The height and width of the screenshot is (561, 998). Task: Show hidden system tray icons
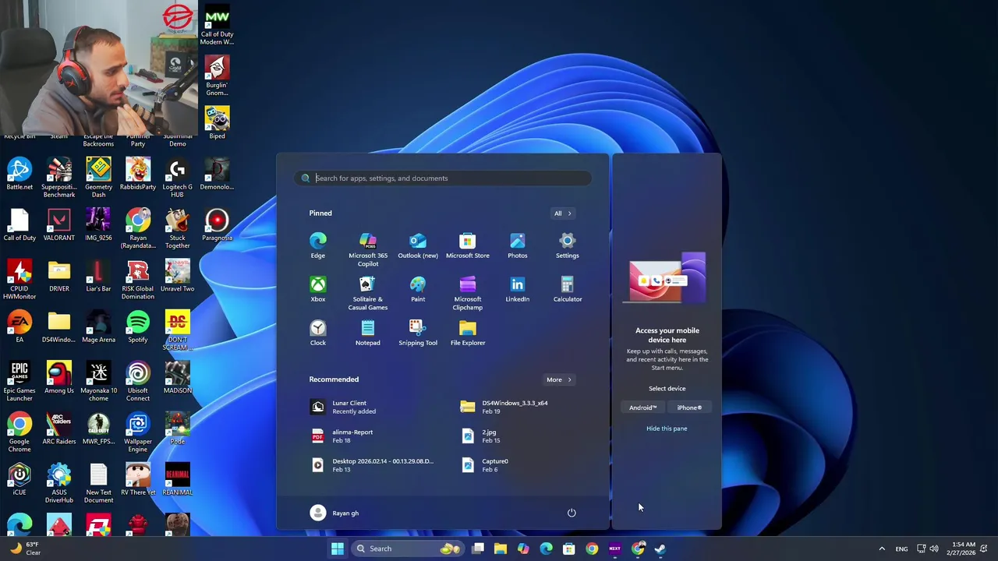882,549
